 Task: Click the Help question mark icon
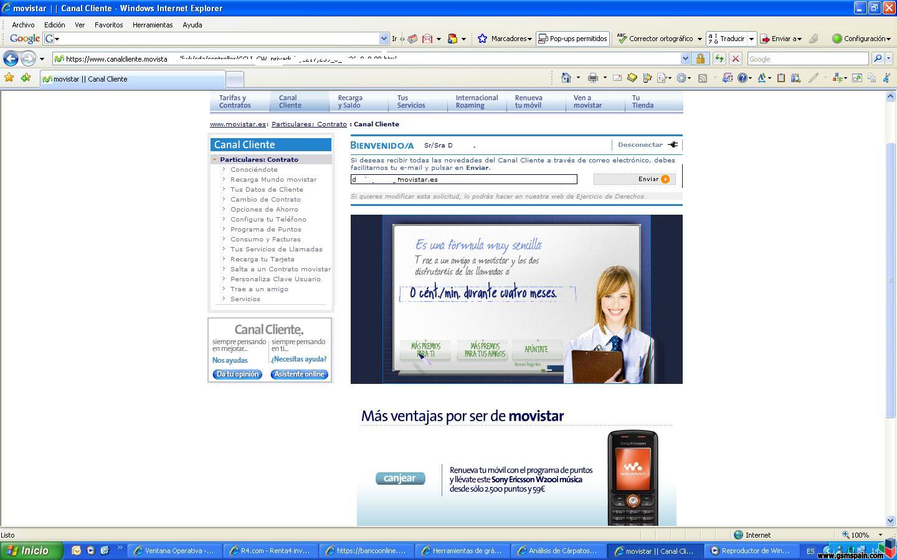(x=742, y=78)
